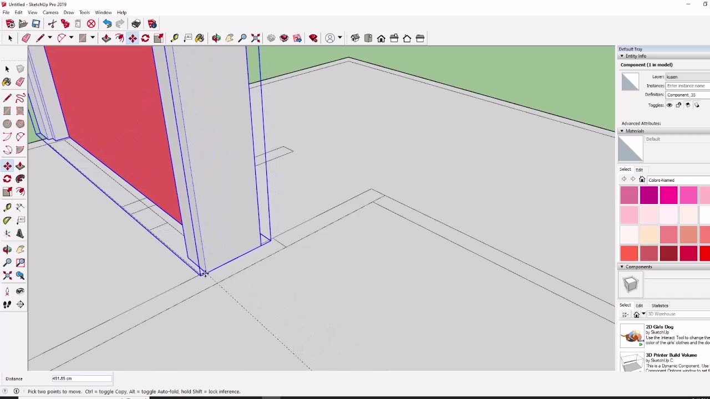Screen dimensions: 710x399
Task: Open the Draw menu
Action: (69, 12)
